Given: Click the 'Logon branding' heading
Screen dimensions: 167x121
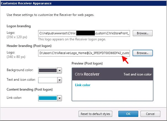Looking at the screenshot, I should [x=19, y=26].
